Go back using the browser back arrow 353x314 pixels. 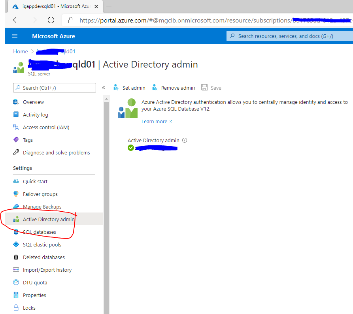click(x=16, y=20)
